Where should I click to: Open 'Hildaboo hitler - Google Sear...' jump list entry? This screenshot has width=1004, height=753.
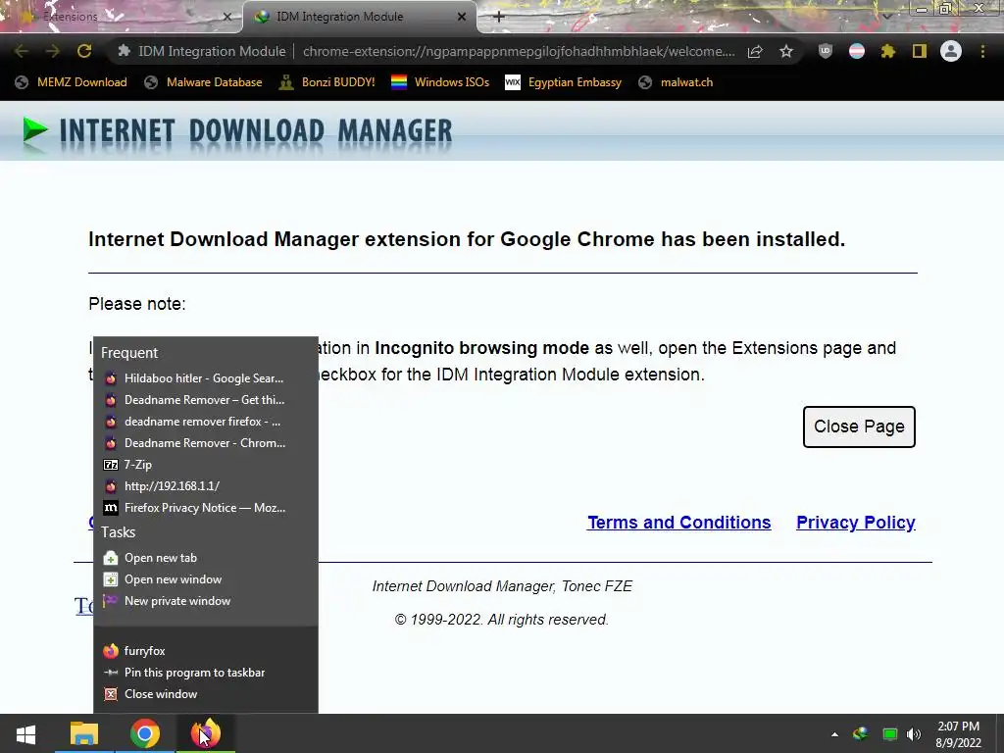pyautogui.click(x=206, y=378)
